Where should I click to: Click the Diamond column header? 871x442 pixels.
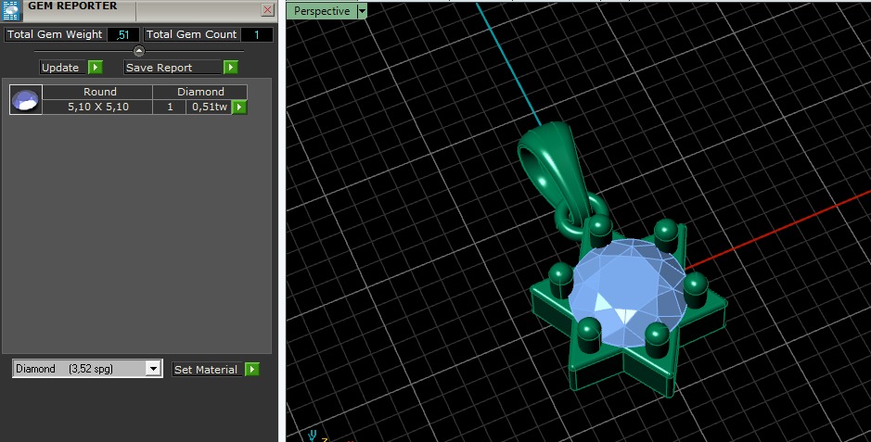click(200, 92)
